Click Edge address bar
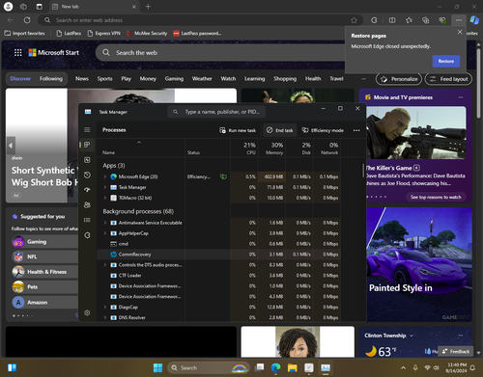This screenshot has width=483, height=377. tap(200, 20)
